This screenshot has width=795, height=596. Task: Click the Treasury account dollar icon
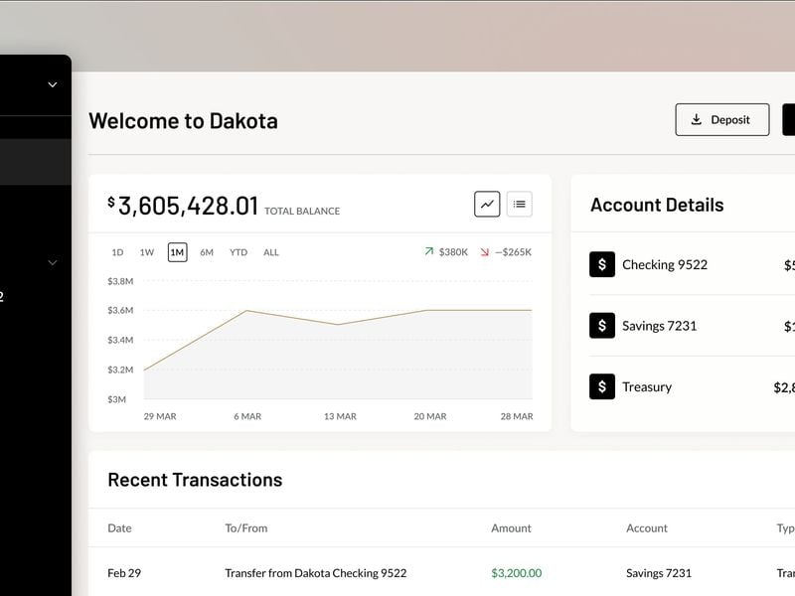pos(602,386)
